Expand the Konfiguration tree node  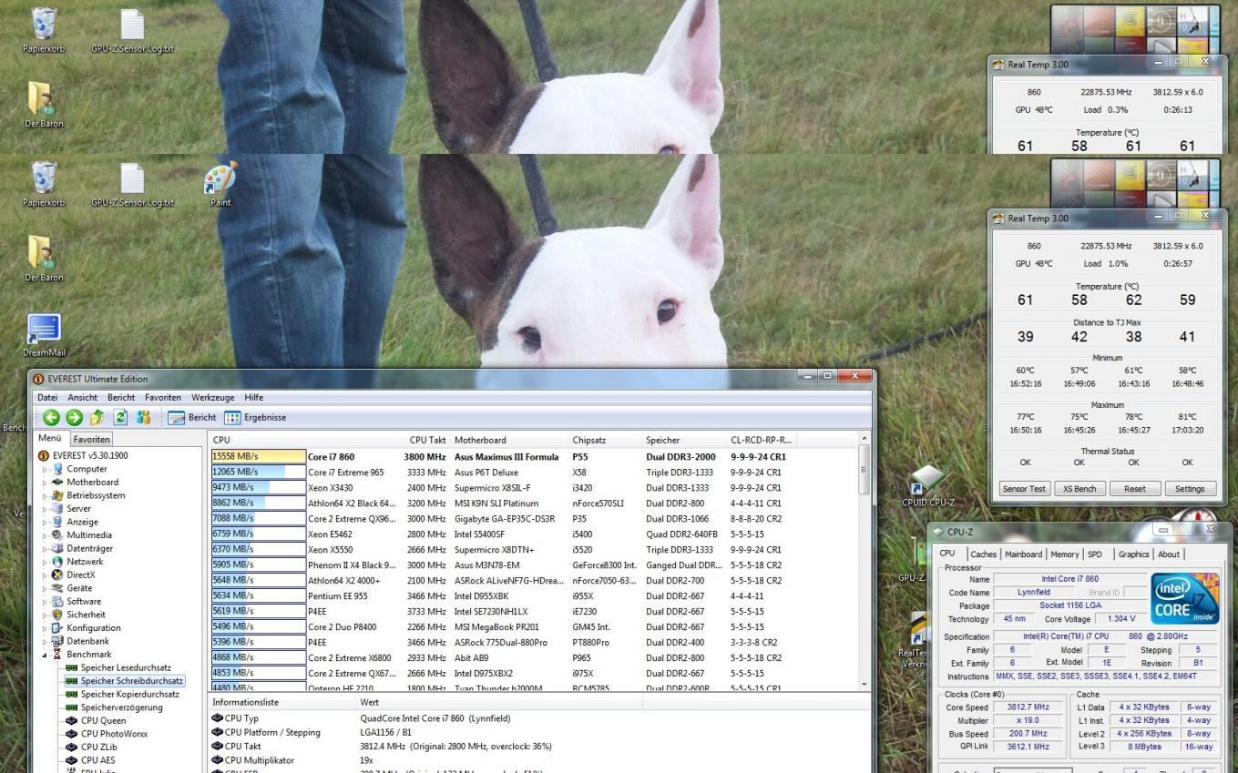click(46, 628)
